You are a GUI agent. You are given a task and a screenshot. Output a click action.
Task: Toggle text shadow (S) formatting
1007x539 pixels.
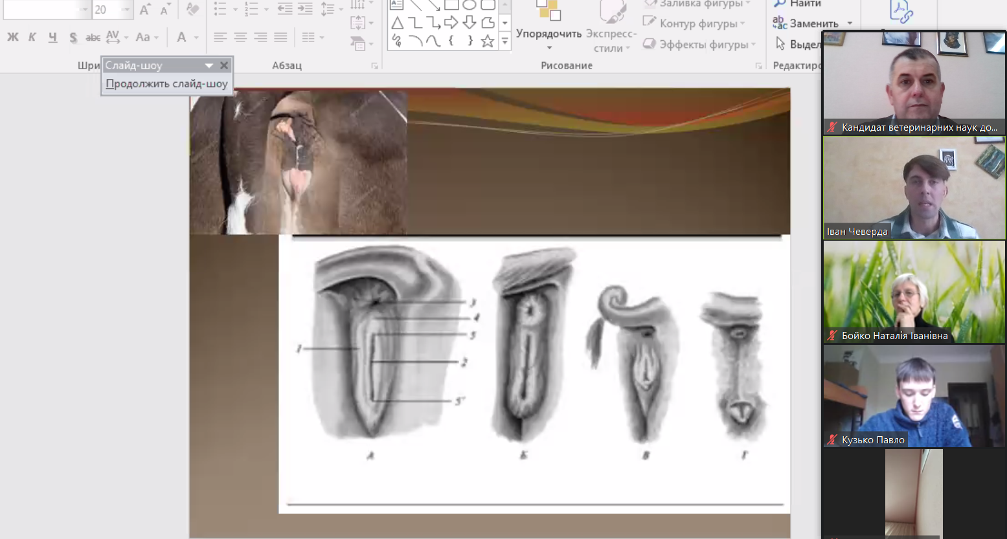(x=73, y=38)
